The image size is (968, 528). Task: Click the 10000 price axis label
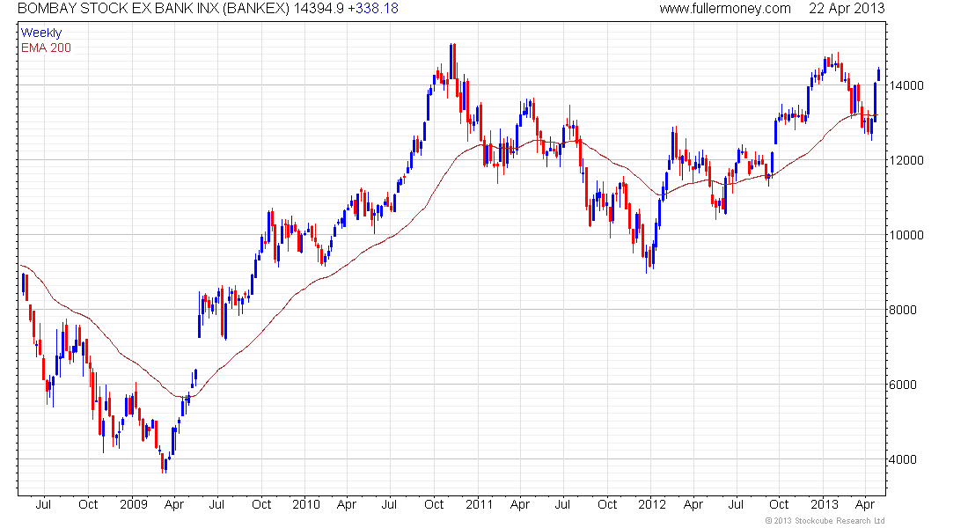pyautogui.click(x=906, y=235)
